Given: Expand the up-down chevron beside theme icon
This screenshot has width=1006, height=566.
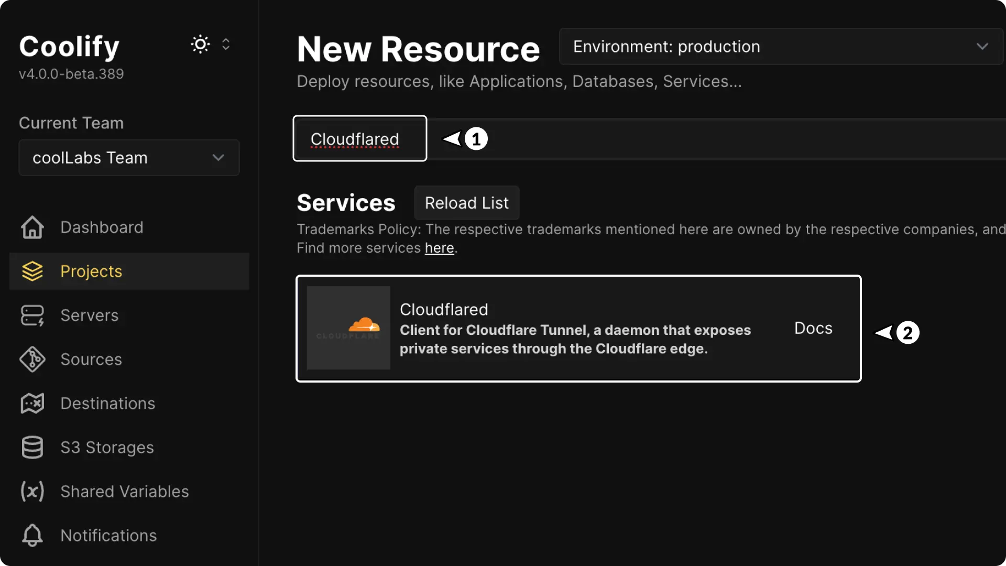Looking at the screenshot, I should [226, 45].
